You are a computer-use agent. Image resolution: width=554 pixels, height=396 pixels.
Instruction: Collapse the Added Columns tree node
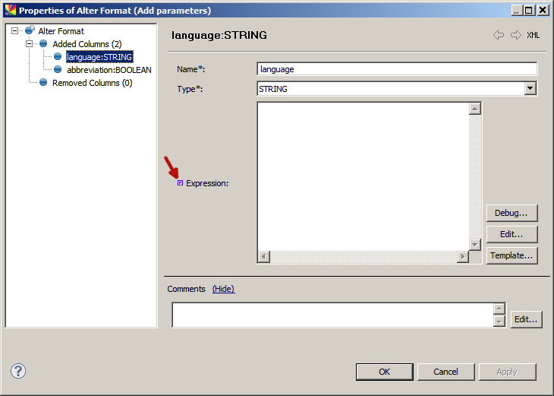point(29,44)
